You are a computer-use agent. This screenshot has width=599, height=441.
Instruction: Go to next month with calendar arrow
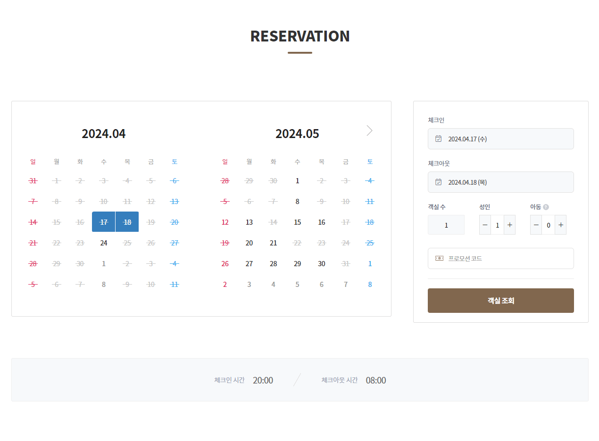coord(369,131)
